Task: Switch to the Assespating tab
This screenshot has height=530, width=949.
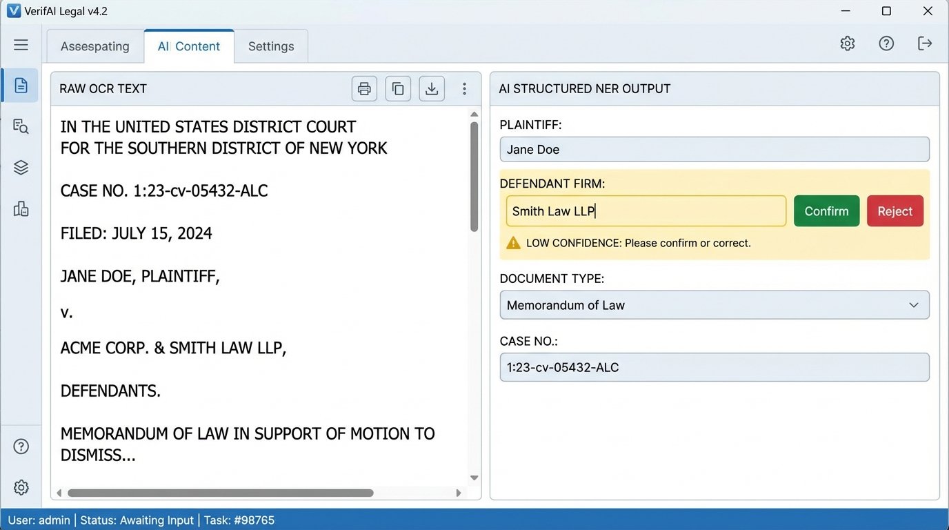Action: [x=94, y=46]
